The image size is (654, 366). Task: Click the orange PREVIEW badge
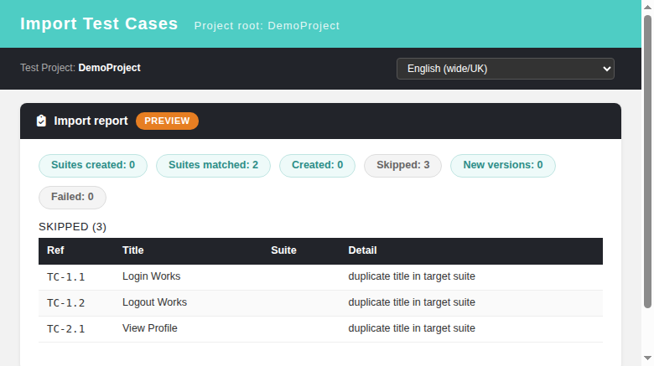click(x=167, y=121)
